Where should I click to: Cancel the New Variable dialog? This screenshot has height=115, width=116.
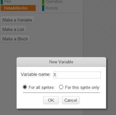(x=71, y=100)
